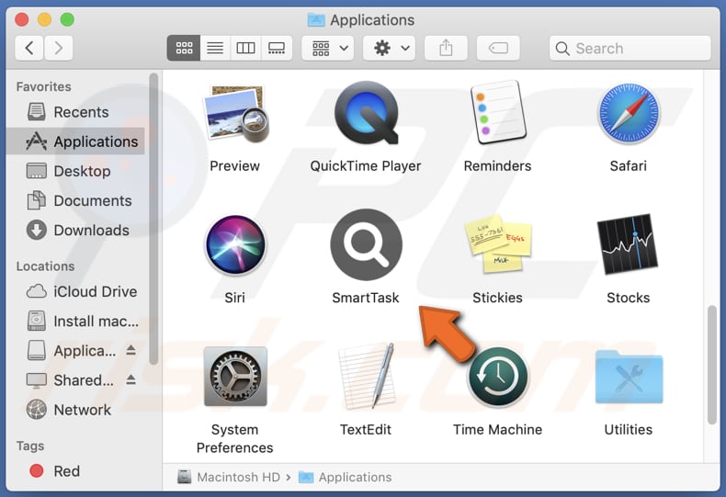Switch to gallery view

click(277, 48)
